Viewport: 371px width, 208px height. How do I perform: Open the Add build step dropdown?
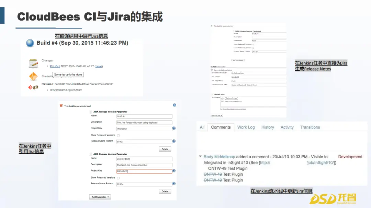click(217, 115)
